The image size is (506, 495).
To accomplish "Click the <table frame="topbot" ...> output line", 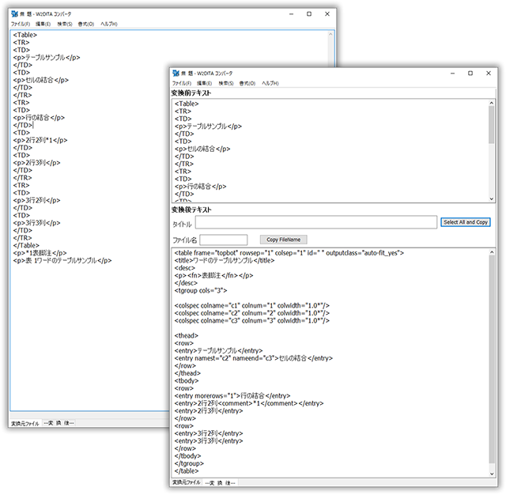I will tap(289, 253).
